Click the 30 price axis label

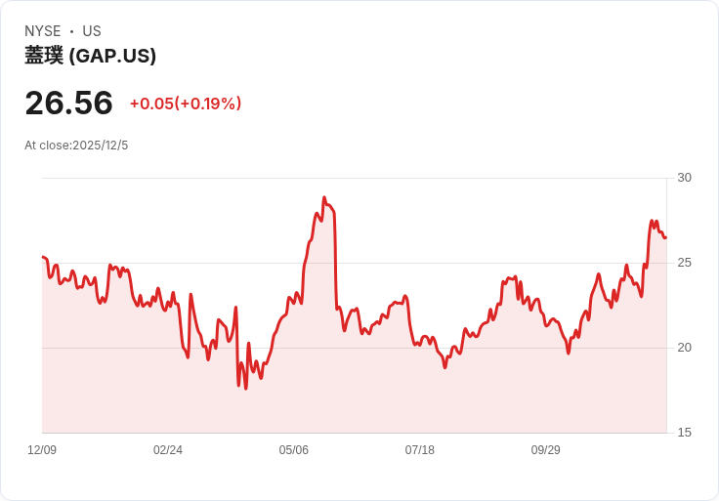684,178
